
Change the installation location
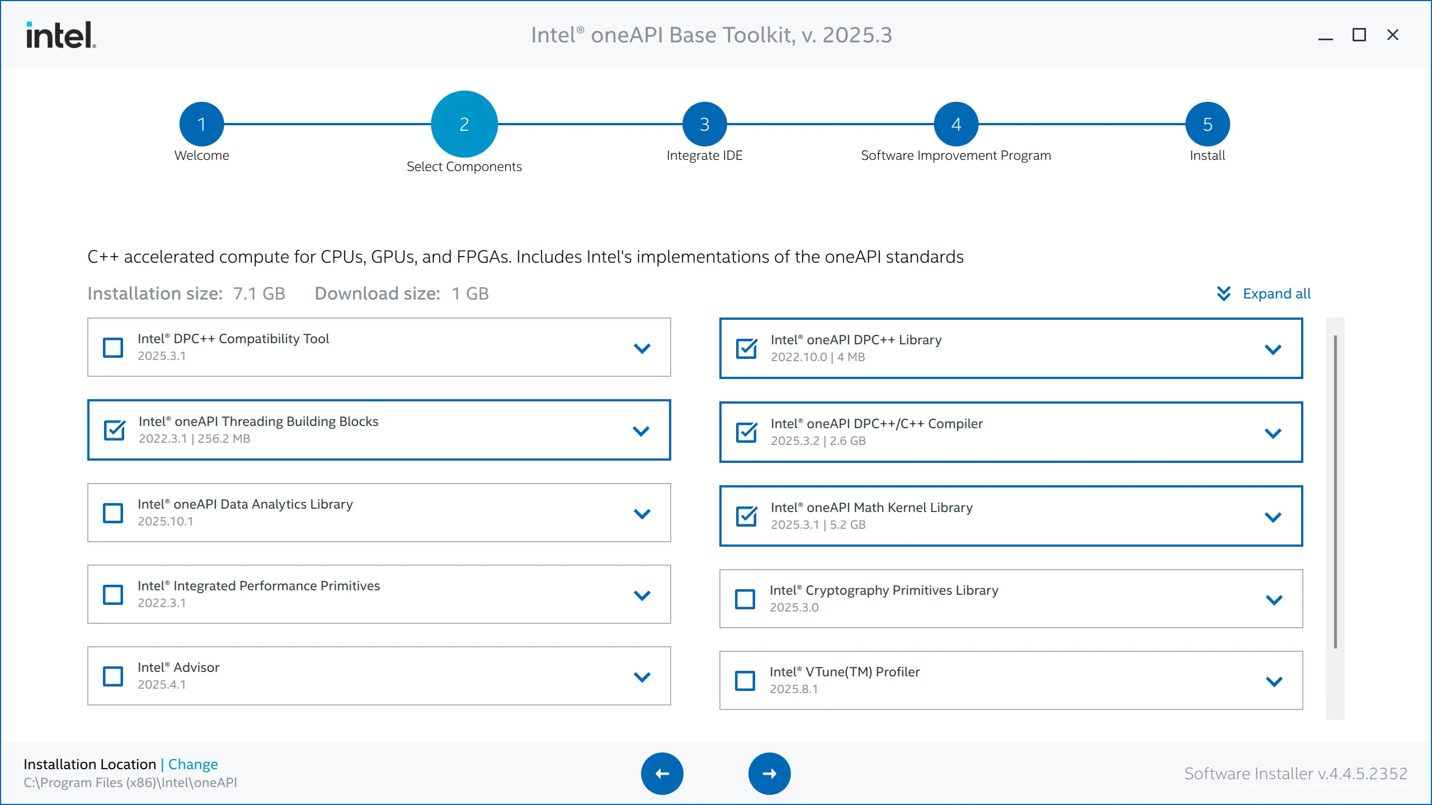point(193,764)
